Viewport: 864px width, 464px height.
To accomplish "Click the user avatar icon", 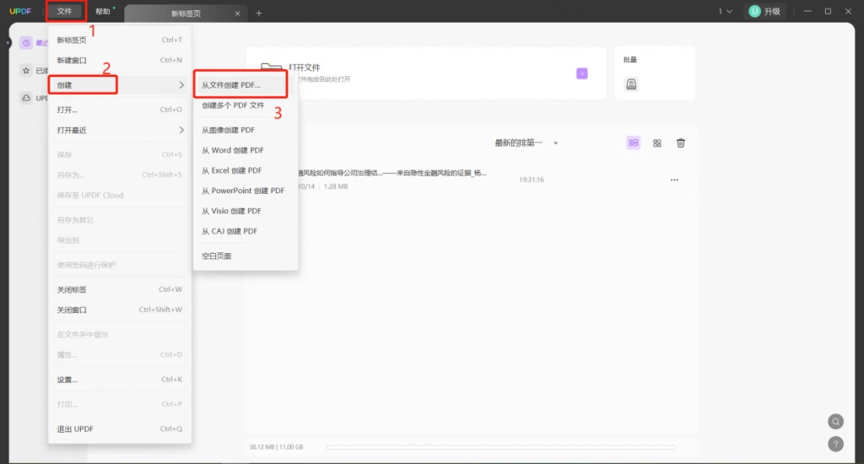I will tap(755, 11).
